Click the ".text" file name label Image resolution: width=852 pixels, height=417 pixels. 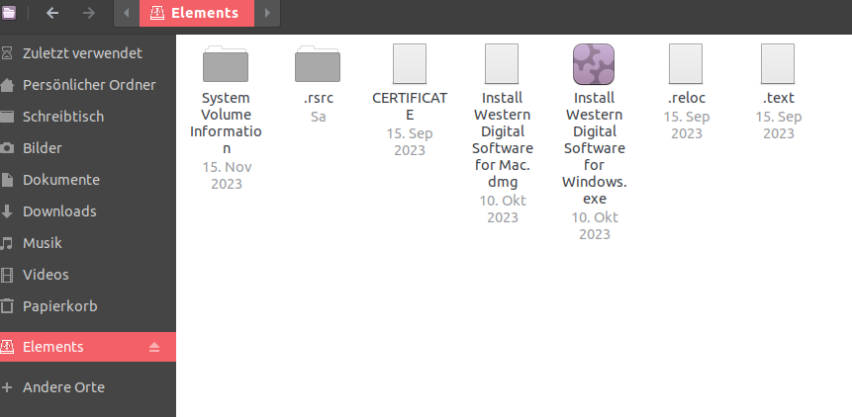[778, 98]
